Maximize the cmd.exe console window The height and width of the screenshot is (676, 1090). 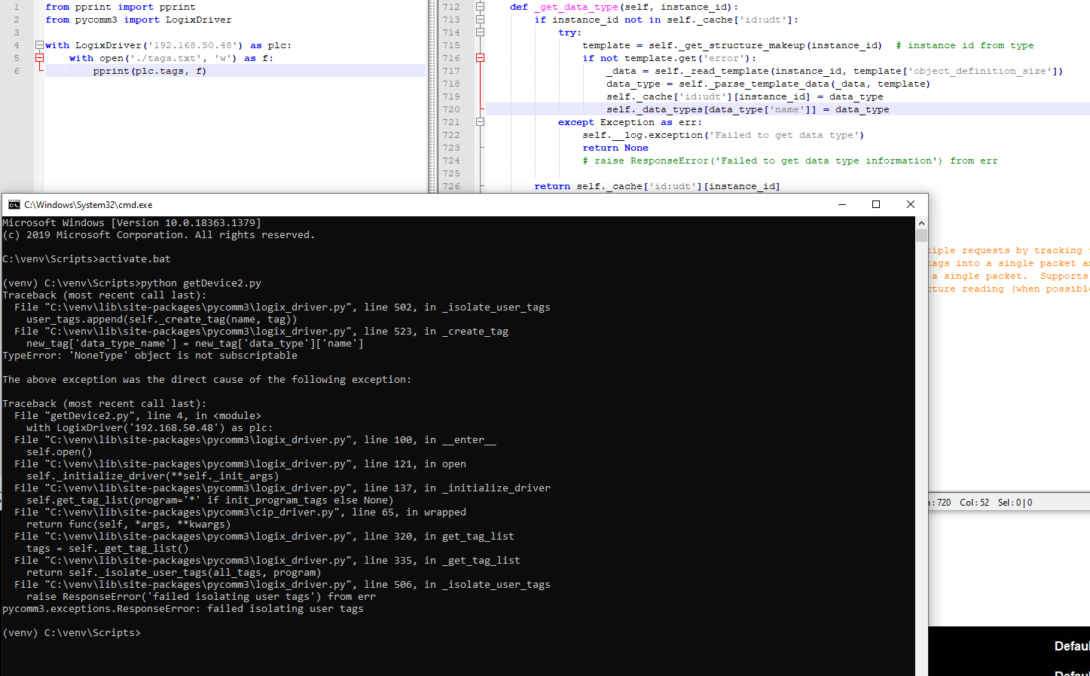875,204
